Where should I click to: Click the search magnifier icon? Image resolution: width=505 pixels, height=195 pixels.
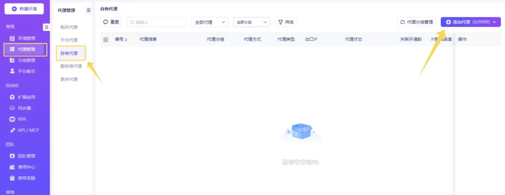(132, 22)
